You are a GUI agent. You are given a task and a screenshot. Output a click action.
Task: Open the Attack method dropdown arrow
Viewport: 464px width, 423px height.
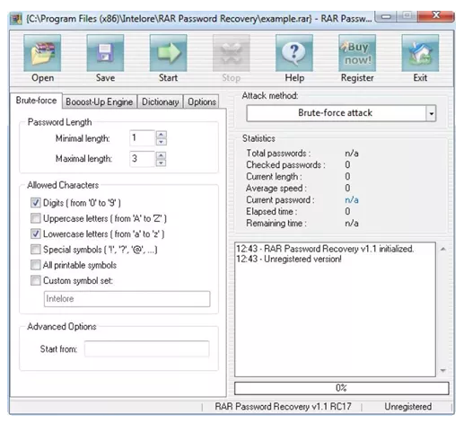click(431, 113)
